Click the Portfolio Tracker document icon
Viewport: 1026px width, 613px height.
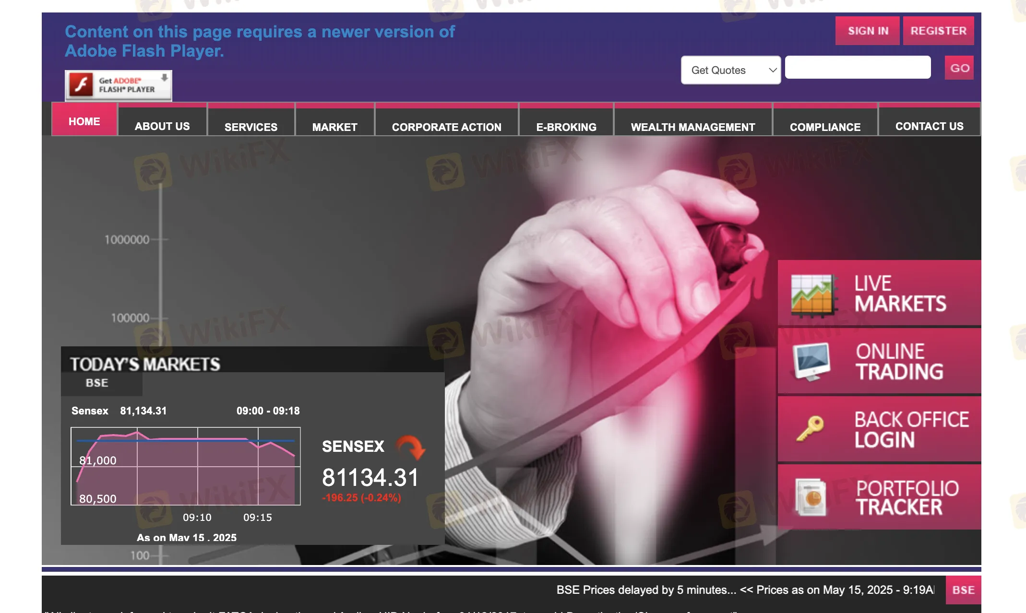[x=811, y=497]
